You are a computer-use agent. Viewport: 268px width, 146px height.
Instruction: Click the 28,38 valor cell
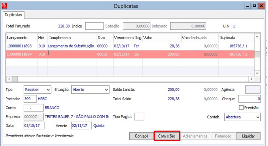coord(162,46)
